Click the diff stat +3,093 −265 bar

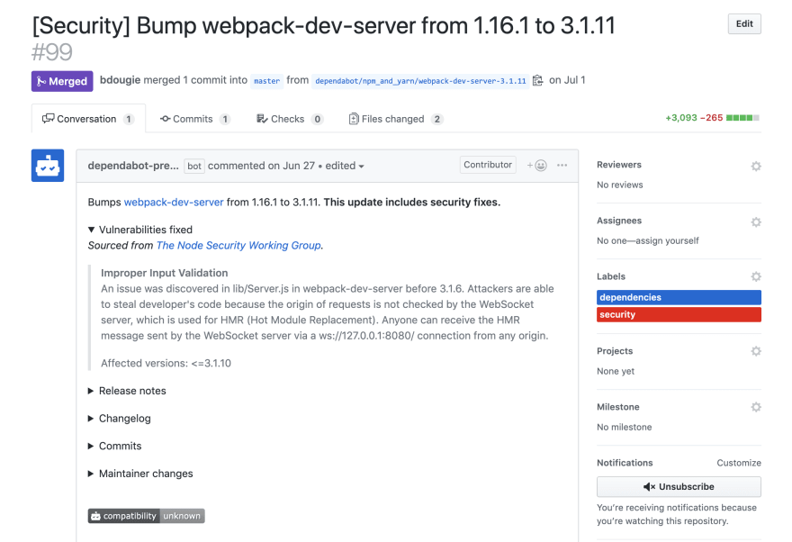(712, 118)
